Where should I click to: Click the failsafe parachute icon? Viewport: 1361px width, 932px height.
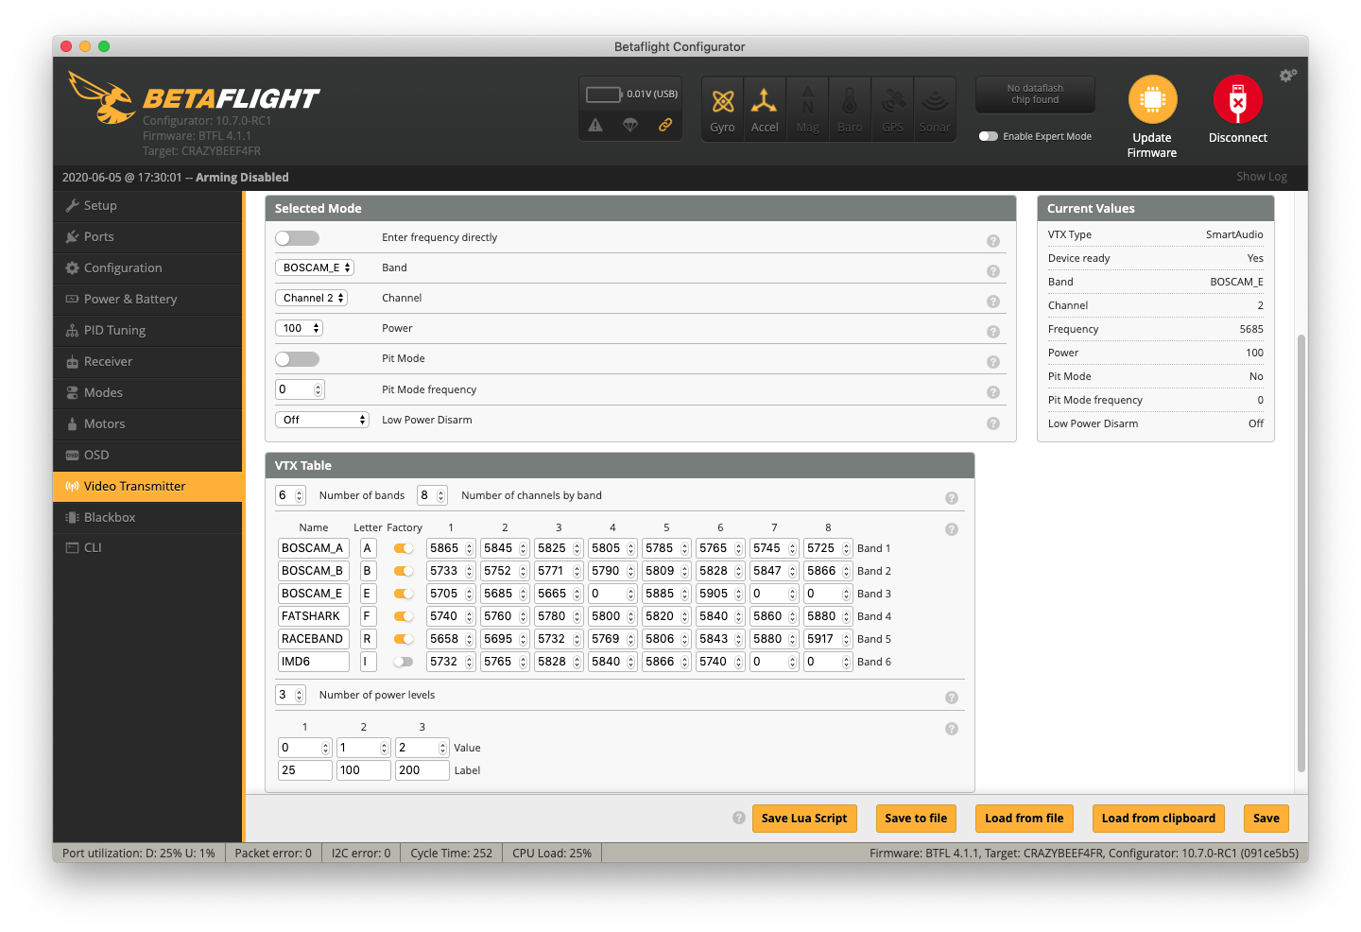point(630,125)
